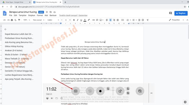This screenshot has height=105, width=189.
Task: Switch to the Drive Saya - Google Drive tab
Action: tap(17, 2)
